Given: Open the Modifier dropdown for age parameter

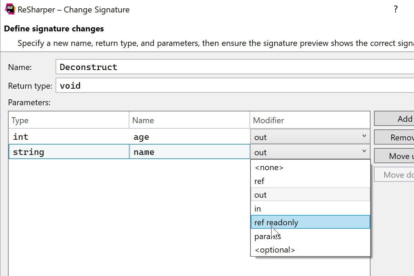Looking at the screenshot, I should (x=310, y=137).
